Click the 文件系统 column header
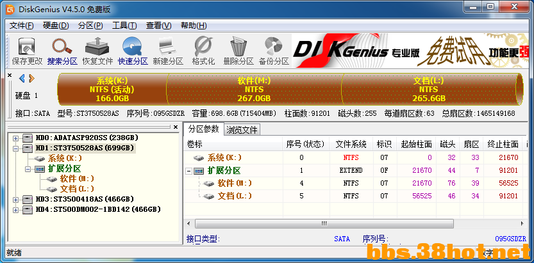Viewport: 534px width, 263px height. [x=351, y=144]
